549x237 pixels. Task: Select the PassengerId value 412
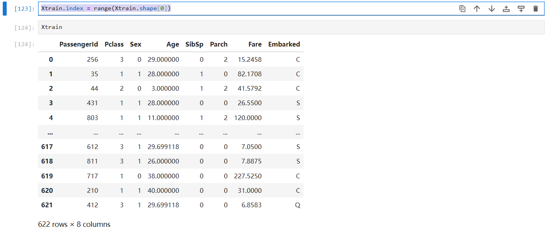93,205
